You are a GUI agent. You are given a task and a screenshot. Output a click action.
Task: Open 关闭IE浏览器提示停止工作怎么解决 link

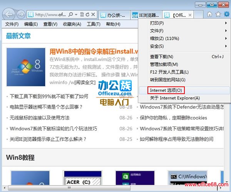click(x=48, y=139)
